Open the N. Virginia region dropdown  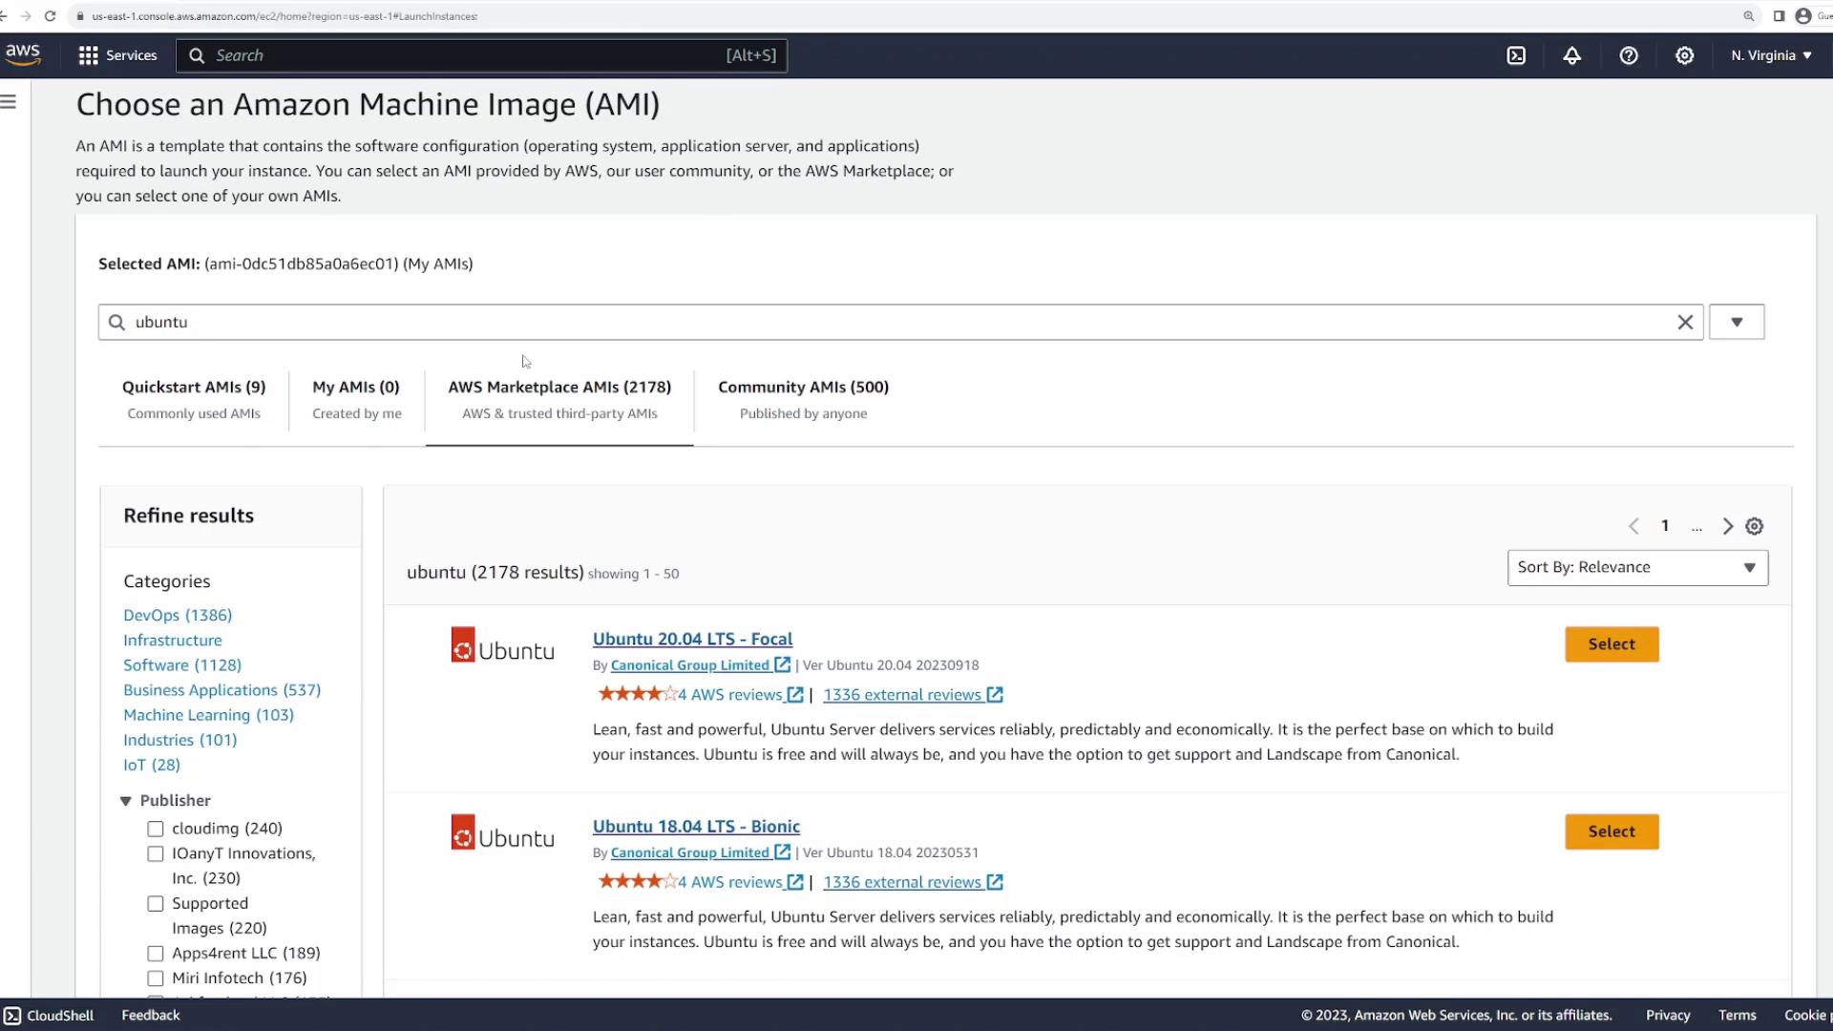pyautogui.click(x=1771, y=55)
